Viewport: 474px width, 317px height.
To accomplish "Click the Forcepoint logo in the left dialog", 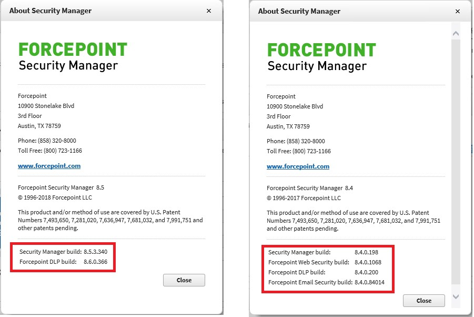I will click(x=73, y=49).
